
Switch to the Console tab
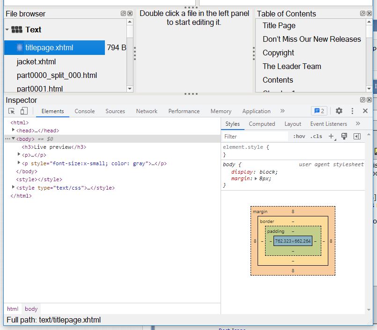84,111
